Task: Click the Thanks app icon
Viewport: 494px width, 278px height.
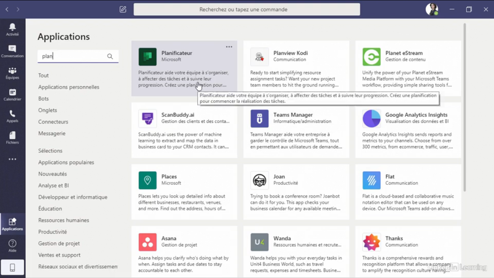Action: 372,242
